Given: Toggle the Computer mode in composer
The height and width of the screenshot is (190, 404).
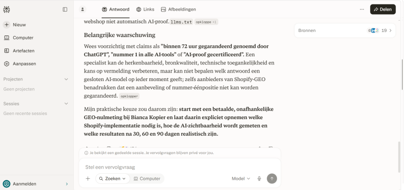Looking at the screenshot, I should tap(147, 179).
